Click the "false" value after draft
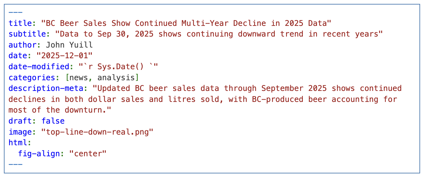Screen dimensions: 424x176 pyautogui.click(x=53, y=121)
